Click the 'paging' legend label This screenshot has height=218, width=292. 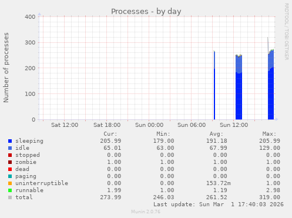[26, 176]
